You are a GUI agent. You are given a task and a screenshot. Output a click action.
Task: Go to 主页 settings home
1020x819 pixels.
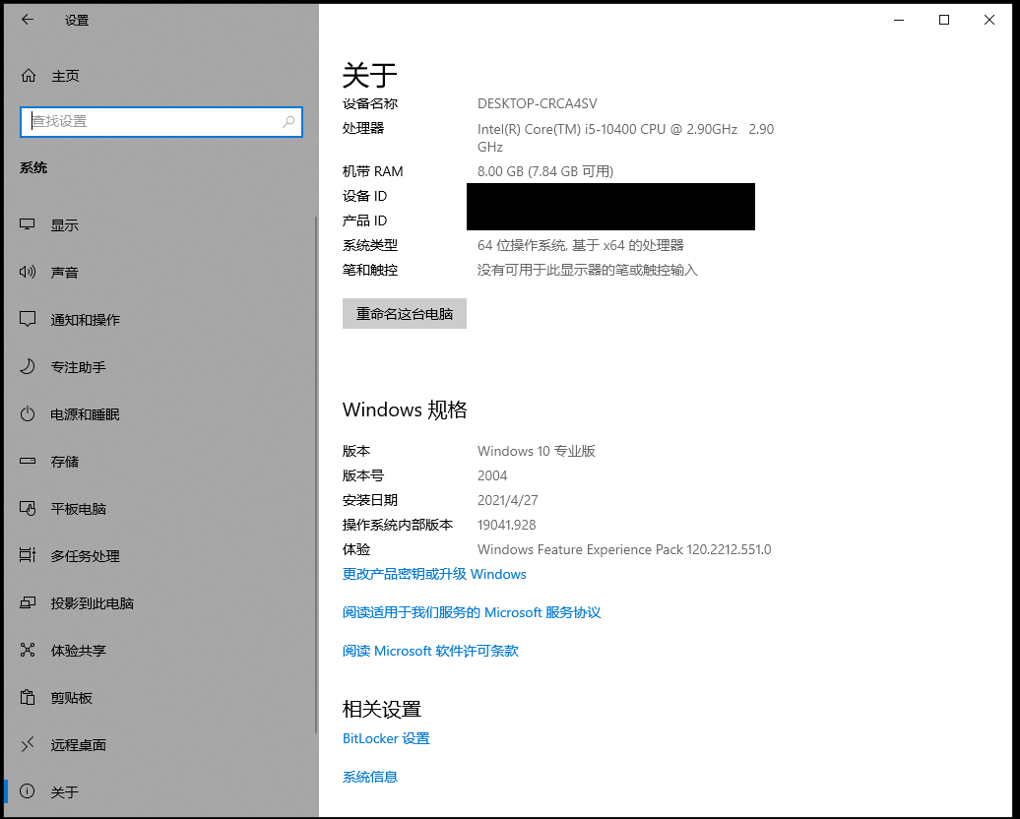(160, 76)
